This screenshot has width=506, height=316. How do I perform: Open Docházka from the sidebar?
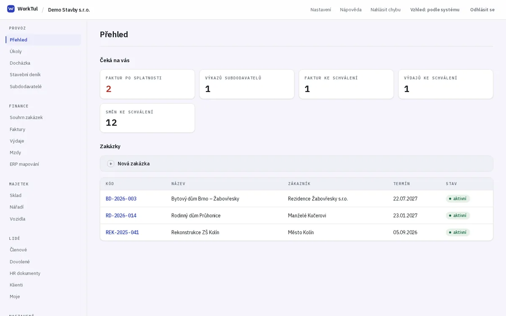point(43,63)
